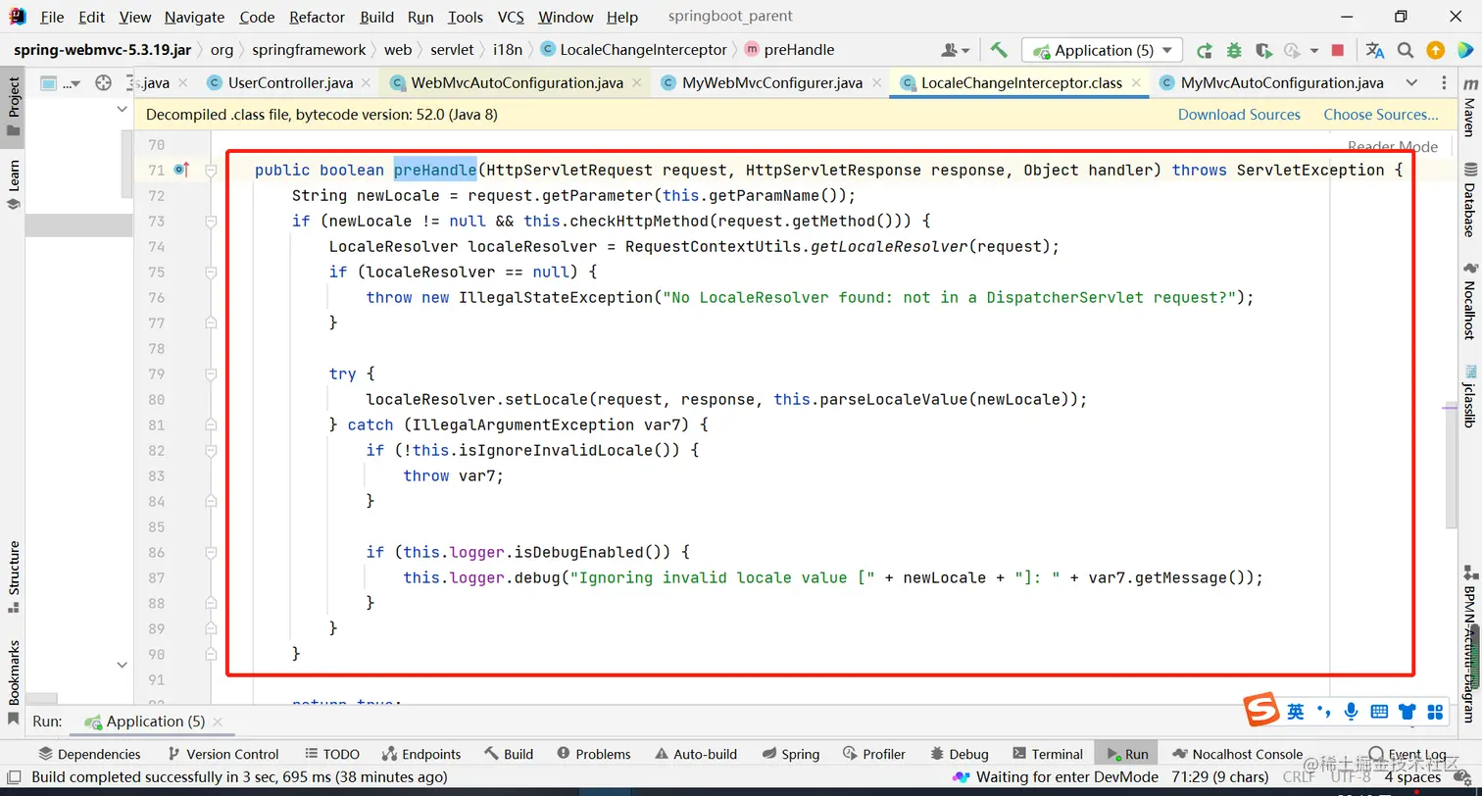
Task: Click the preHandle breadcrumb in navigation bar
Action: [x=790, y=50]
